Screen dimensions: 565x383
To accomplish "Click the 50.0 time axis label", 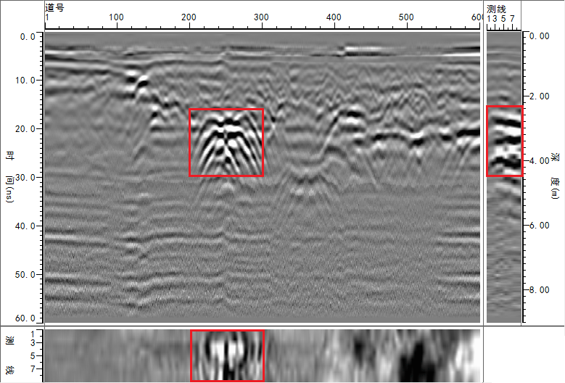I will 28,275.
